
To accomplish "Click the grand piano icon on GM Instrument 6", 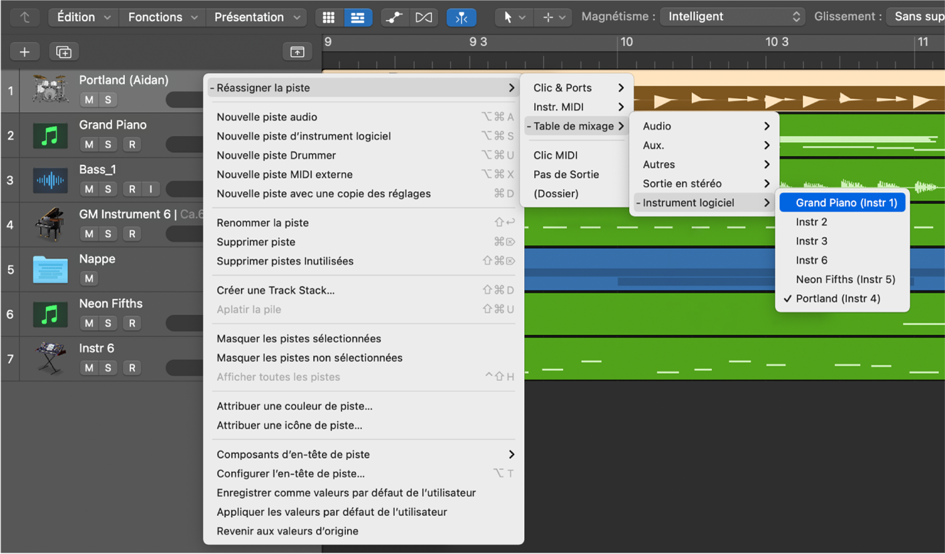I will tap(50, 224).
